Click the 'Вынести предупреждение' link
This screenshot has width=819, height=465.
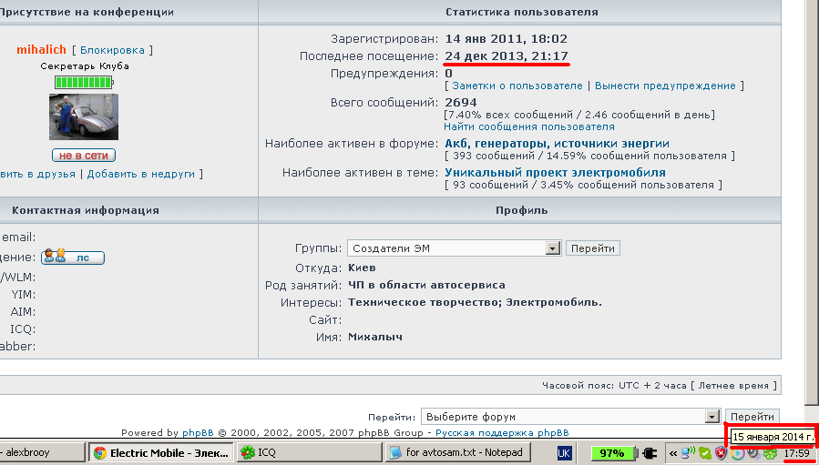[x=665, y=86]
